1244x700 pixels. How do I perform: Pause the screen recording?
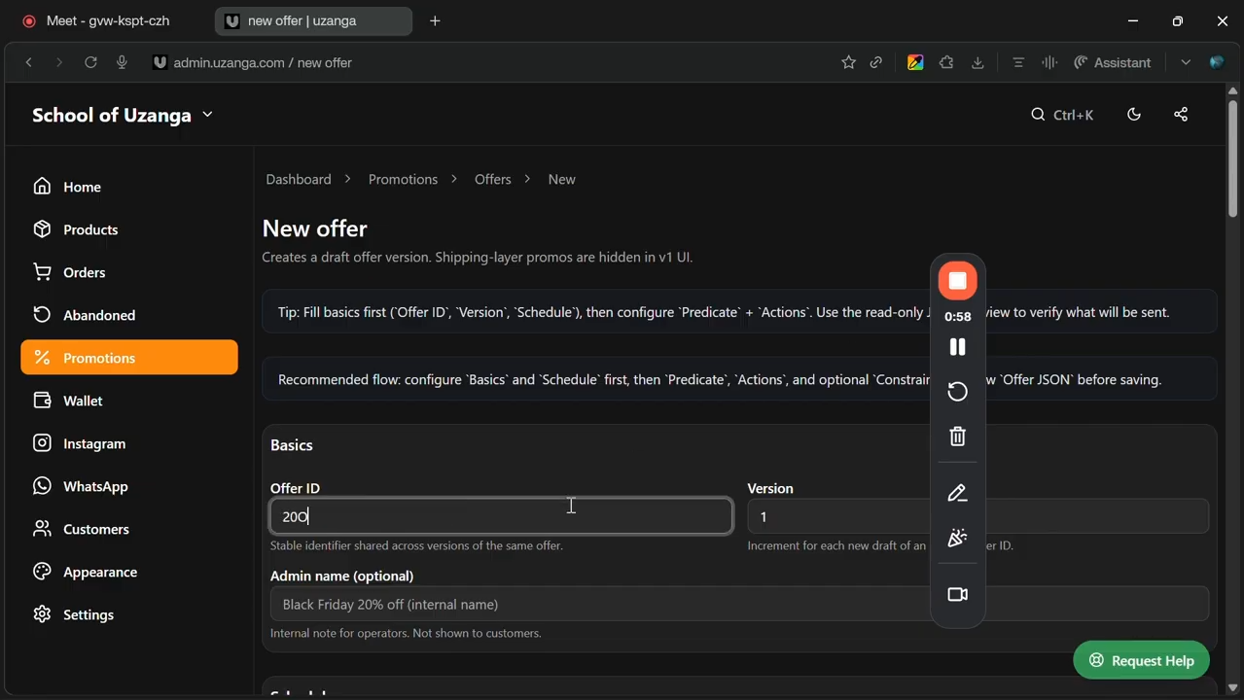pyautogui.click(x=957, y=347)
